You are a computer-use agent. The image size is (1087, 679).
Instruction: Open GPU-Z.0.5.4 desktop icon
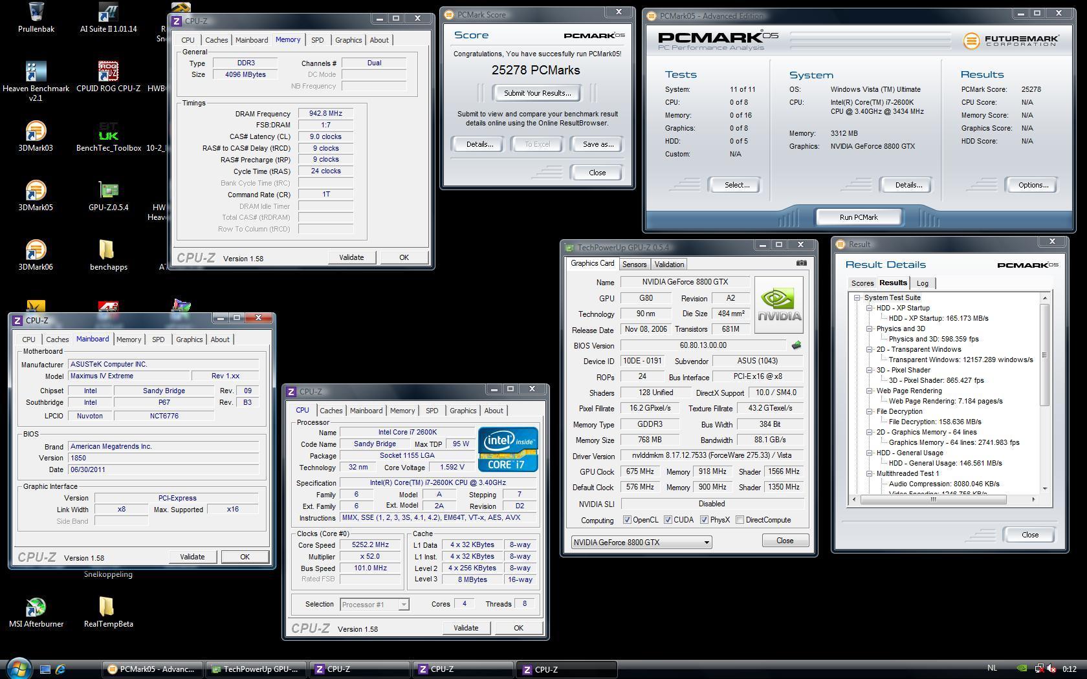[x=108, y=196]
